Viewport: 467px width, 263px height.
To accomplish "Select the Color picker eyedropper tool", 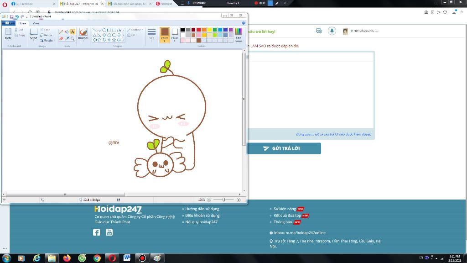I will coord(67,38).
